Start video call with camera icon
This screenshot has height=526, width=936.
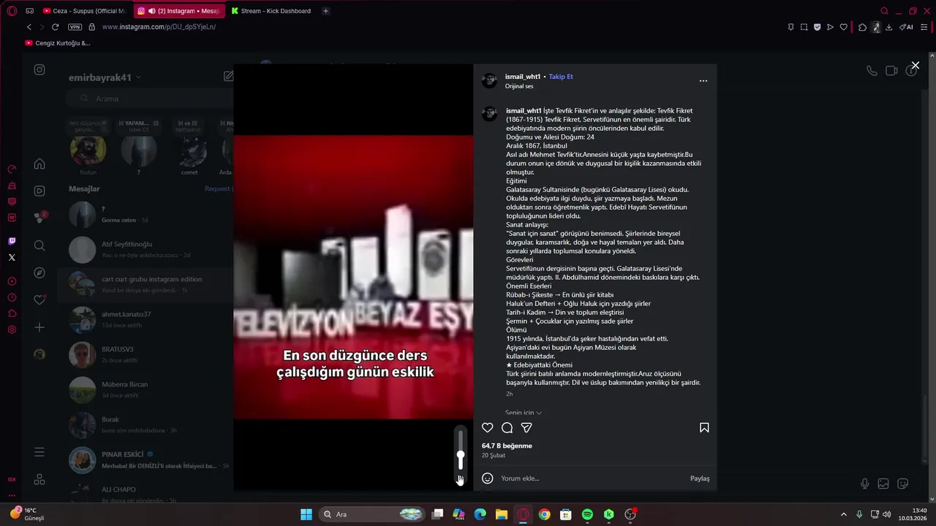(891, 71)
